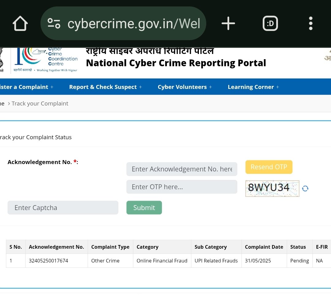Image resolution: width=331 pixels, height=295 pixels.
Task: Click Online Financial Fraud cell
Action: click(162, 261)
